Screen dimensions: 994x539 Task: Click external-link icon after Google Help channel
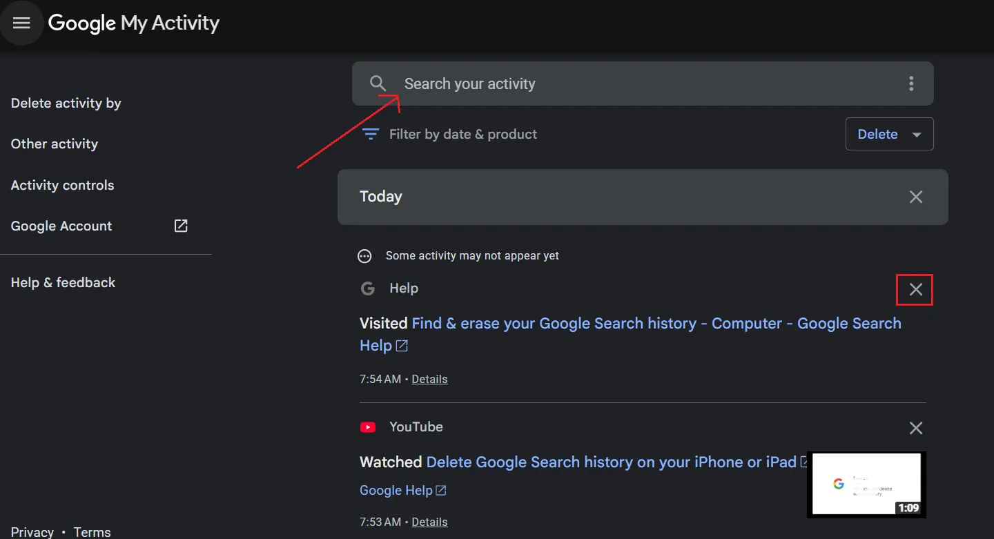[440, 490]
